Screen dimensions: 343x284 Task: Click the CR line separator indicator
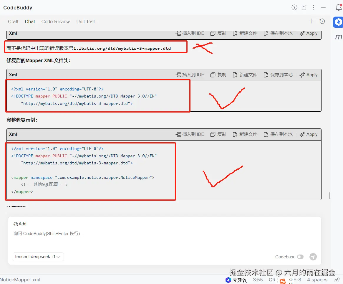click(x=272, y=280)
